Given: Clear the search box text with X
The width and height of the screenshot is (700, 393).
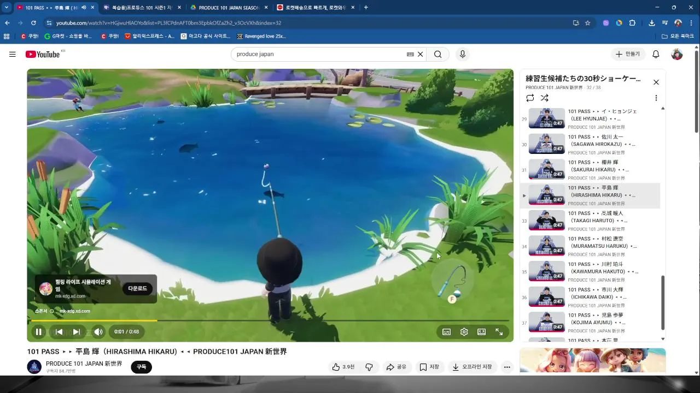Looking at the screenshot, I should (x=421, y=54).
